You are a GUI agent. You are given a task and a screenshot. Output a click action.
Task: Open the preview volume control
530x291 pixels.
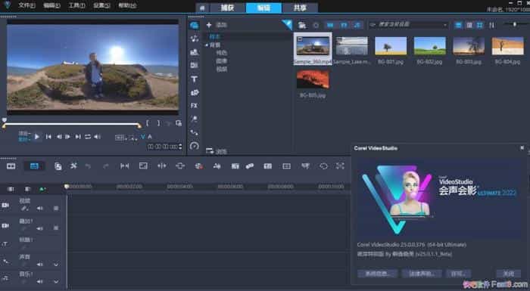(x=97, y=137)
